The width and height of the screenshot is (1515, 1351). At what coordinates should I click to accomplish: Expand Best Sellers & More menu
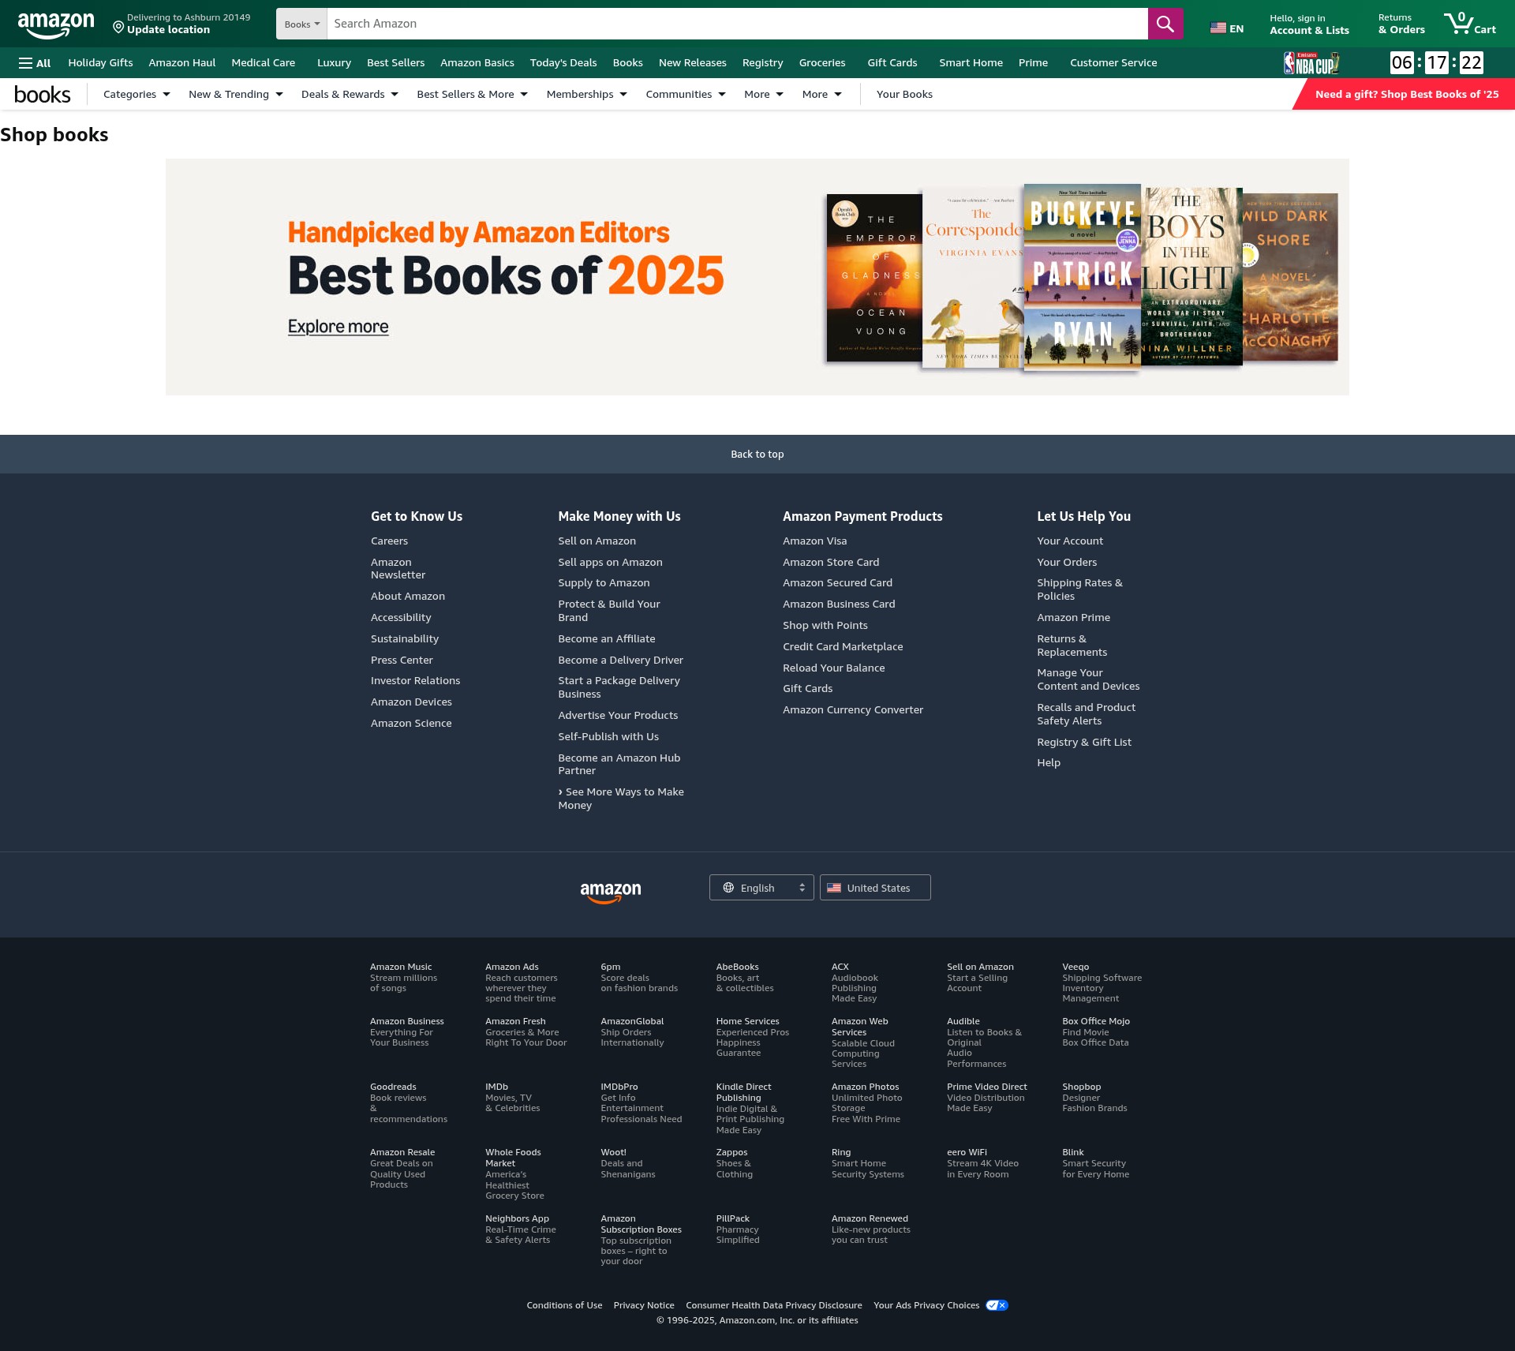point(472,94)
